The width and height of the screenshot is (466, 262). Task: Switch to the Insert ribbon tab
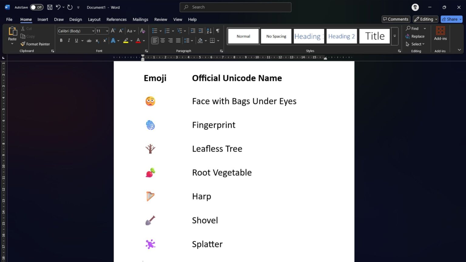pyautogui.click(x=42, y=19)
